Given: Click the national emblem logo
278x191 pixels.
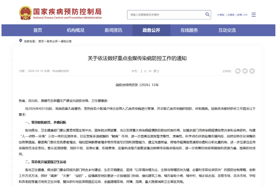Looking at the screenshot, I should 25,12.
